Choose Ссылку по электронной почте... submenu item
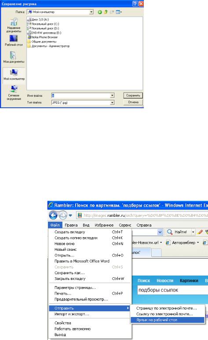The image size is (208, 340). [168, 314]
